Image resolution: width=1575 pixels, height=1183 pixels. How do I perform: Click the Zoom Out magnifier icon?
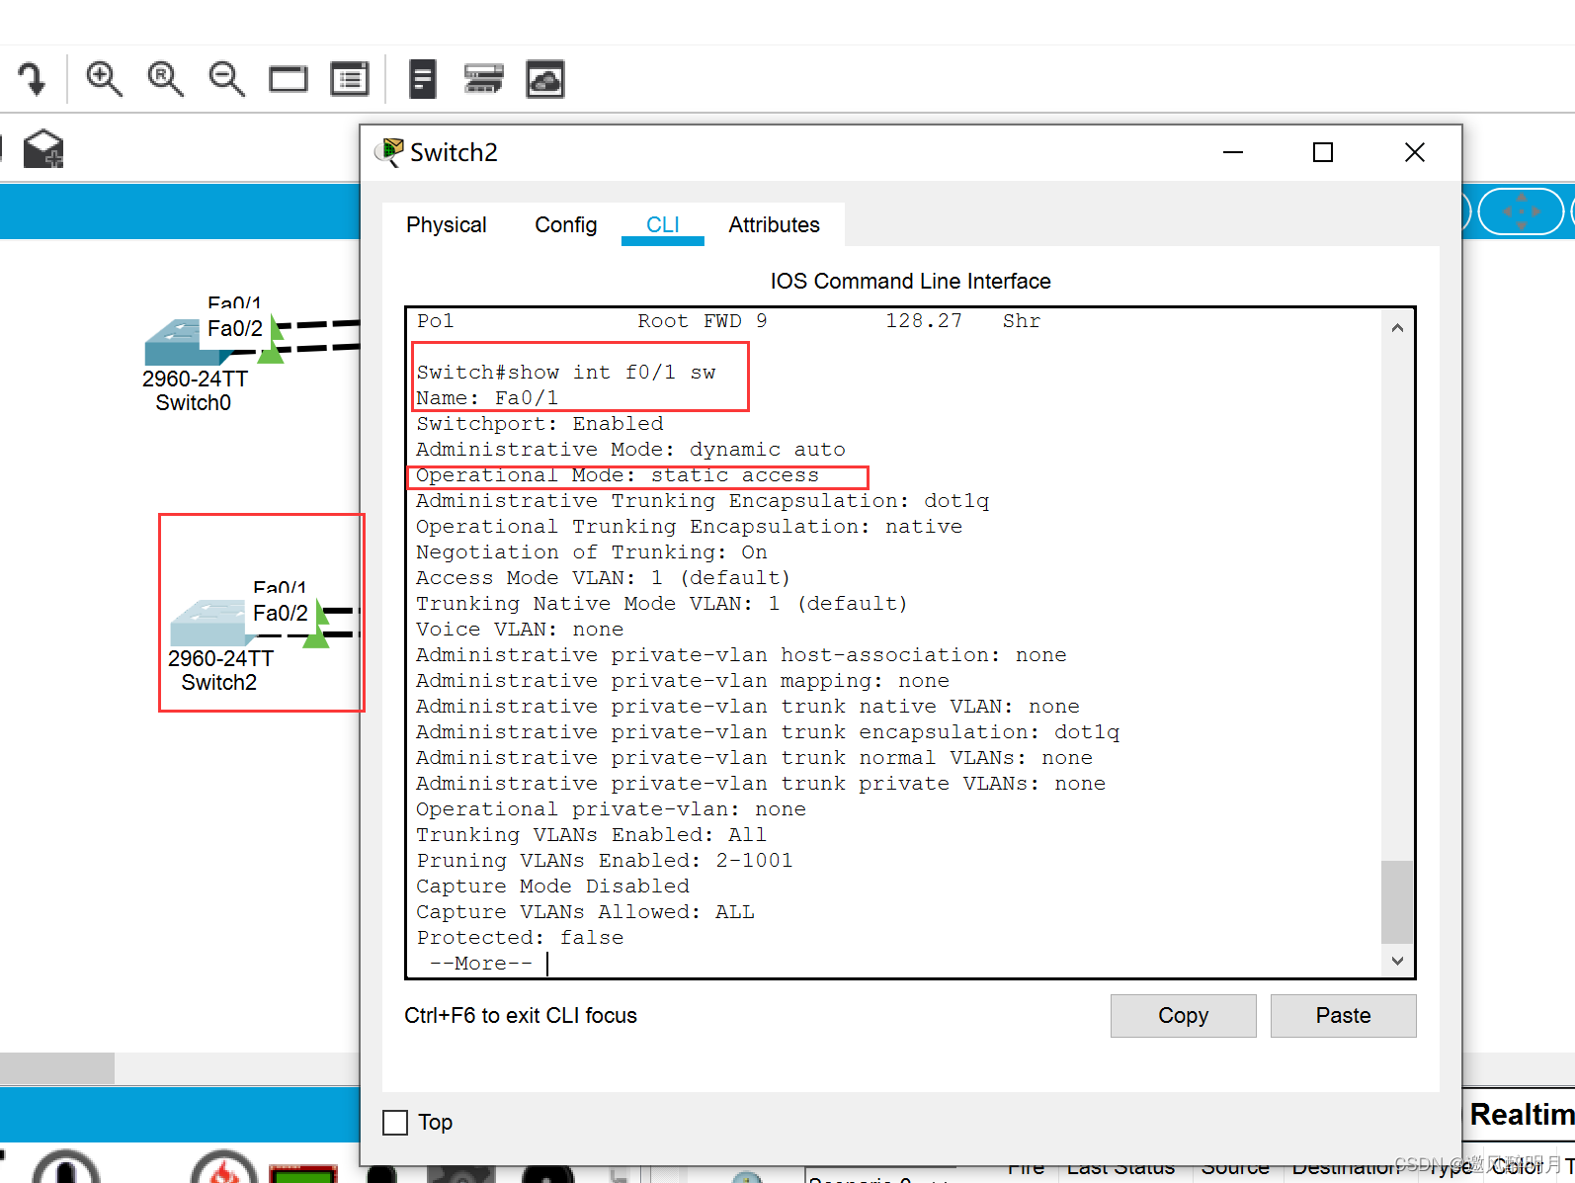point(226,79)
